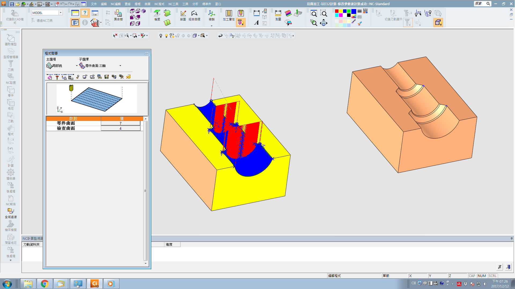Expand the 子選擇 零件曲面 三軸 dropdown
The image size is (515, 289).
click(x=120, y=66)
